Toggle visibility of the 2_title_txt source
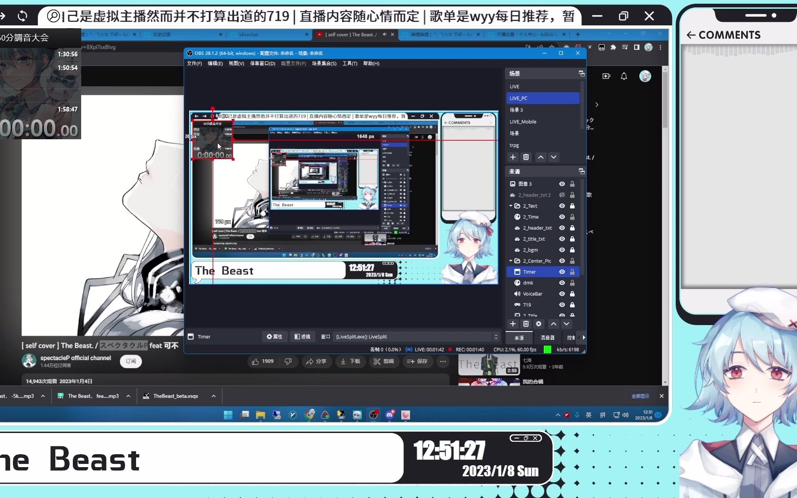The height and width of the screenshot is (498, 797). coord(562,239)
